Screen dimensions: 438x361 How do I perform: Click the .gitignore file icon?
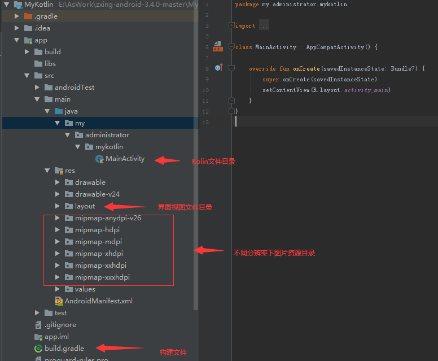[x=38, y=325]
